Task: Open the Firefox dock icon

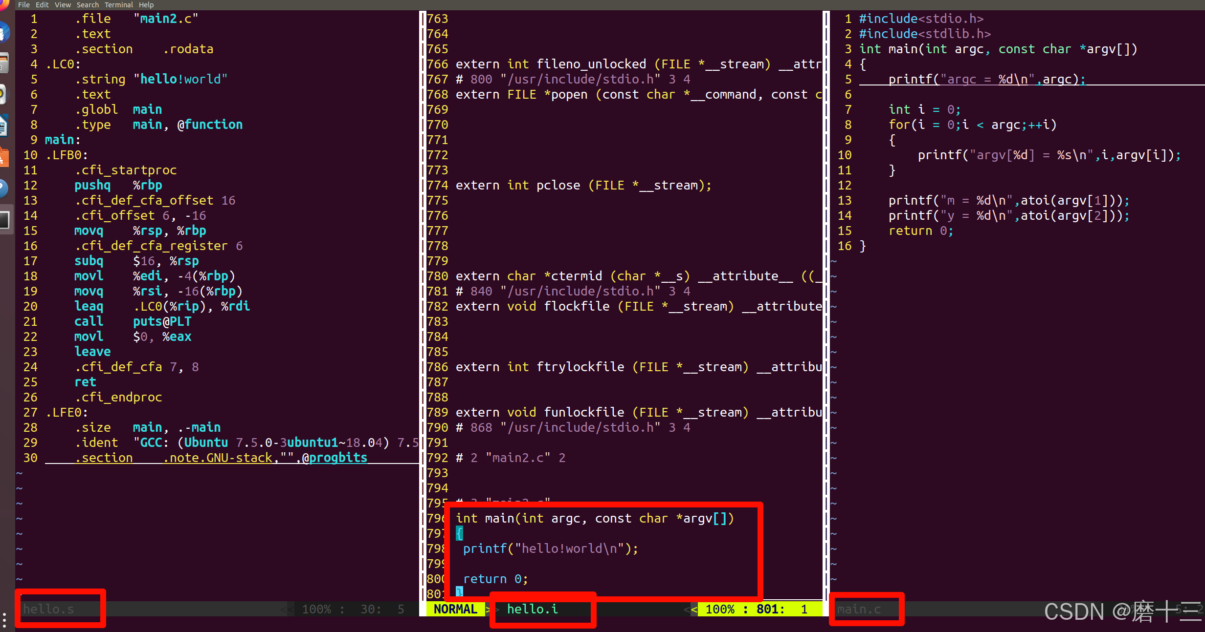Action: [x=3, y=4]
